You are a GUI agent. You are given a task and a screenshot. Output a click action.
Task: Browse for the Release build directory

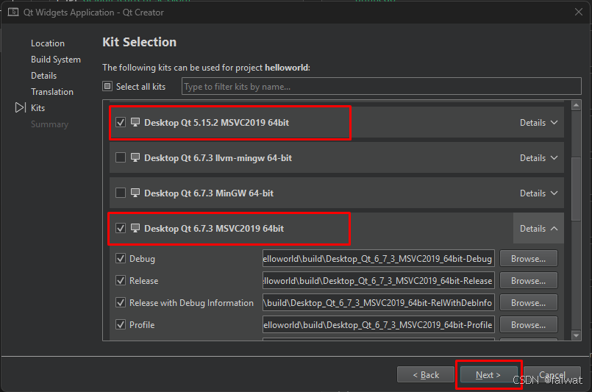[528, 281]
